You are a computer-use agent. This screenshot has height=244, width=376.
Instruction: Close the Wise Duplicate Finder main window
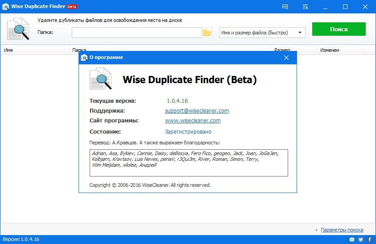[x=365, y=7]
